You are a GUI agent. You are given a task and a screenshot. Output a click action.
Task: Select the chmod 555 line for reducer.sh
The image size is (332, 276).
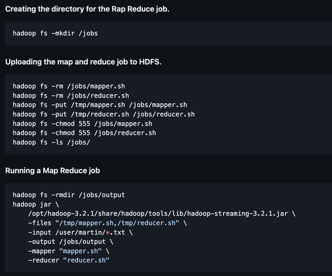click(x=84, y=133)
